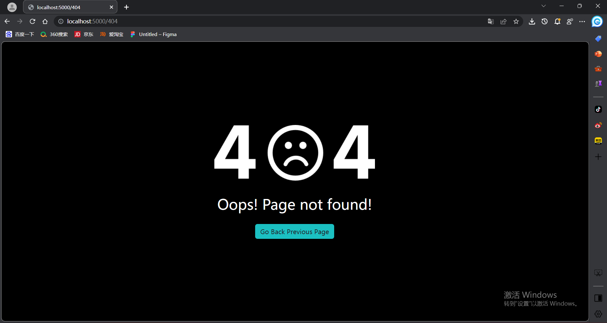This screenshot has width=607, height=323.
Task: Click the browser forward arrow
Action: pyautogui.click(x=20, y=21)
